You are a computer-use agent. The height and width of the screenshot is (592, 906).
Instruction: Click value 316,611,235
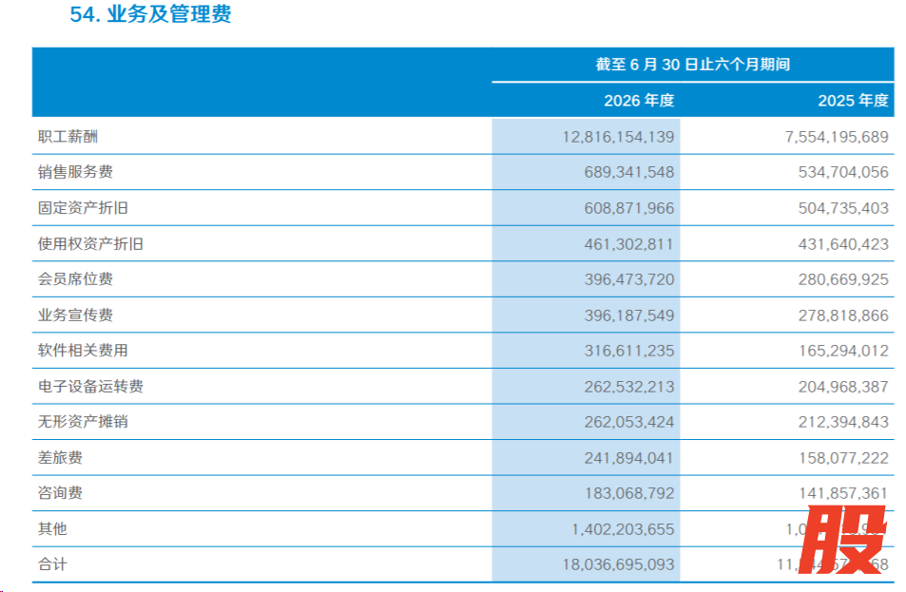[x=629, y=351]
